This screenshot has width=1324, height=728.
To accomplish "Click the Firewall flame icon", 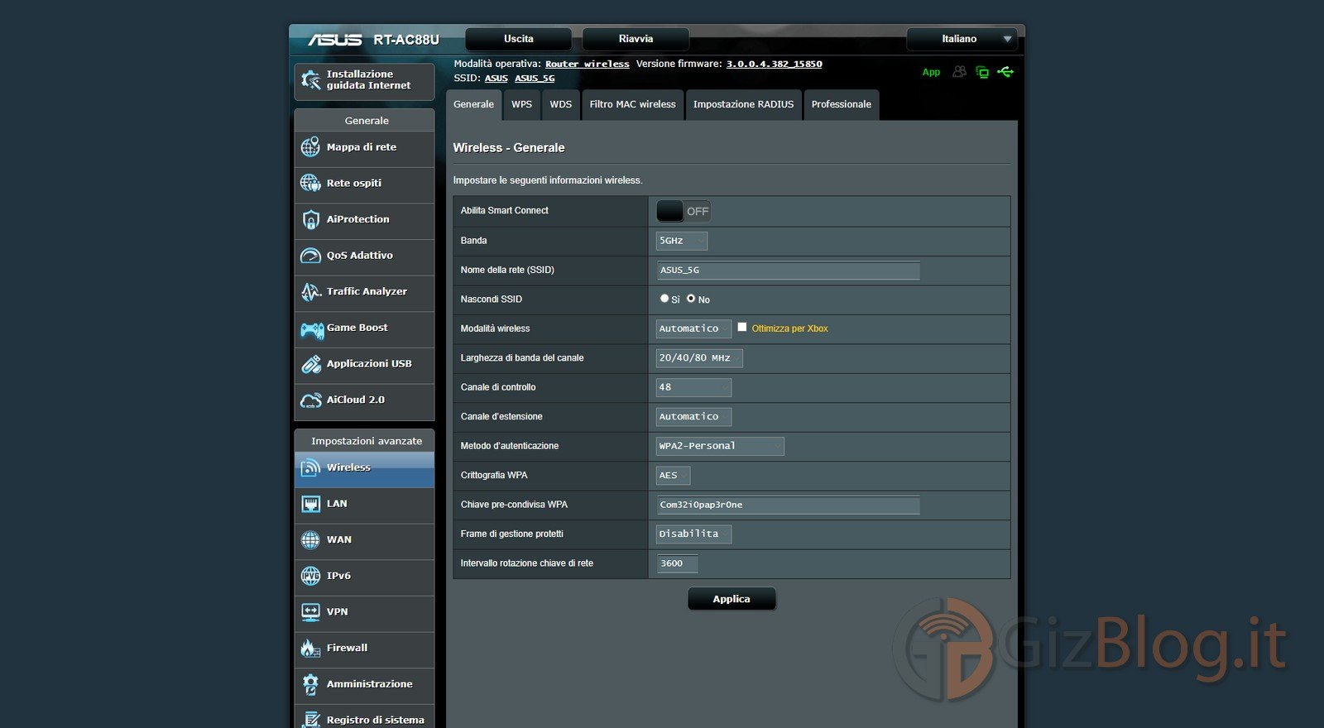I will pyautogui.click(x=310, y=649).
